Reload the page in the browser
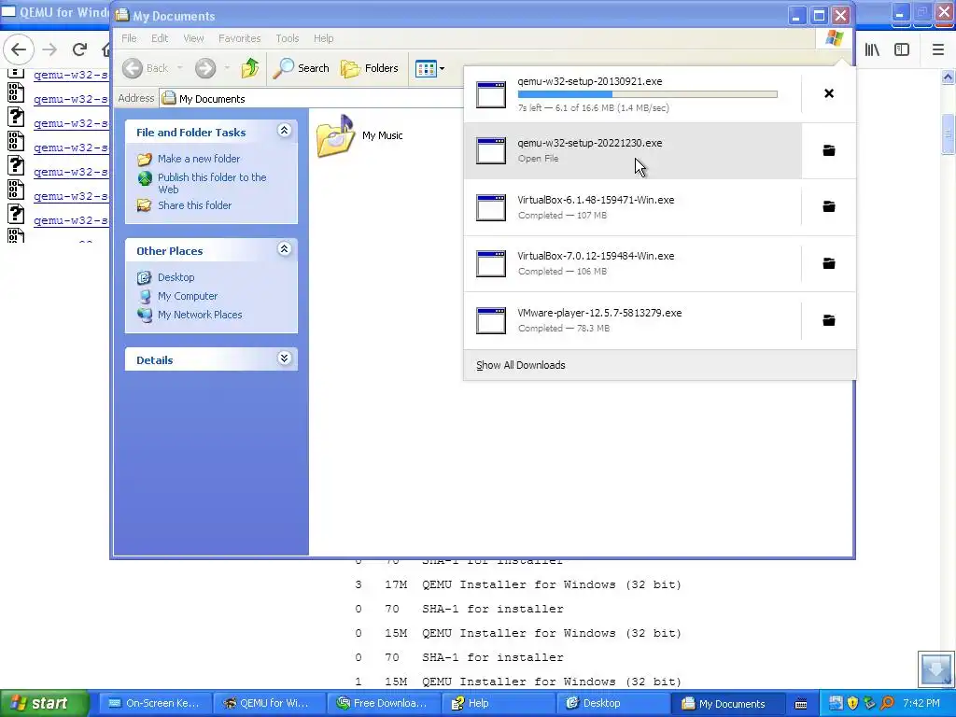Screen dimensions: 956x717 pyautogui.click(x=79, y=49)
